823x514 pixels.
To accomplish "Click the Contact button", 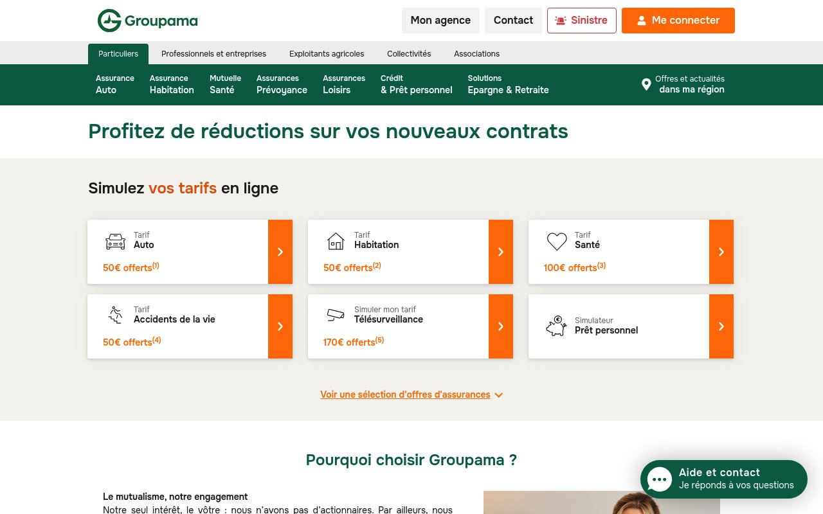I will (513, 21).
